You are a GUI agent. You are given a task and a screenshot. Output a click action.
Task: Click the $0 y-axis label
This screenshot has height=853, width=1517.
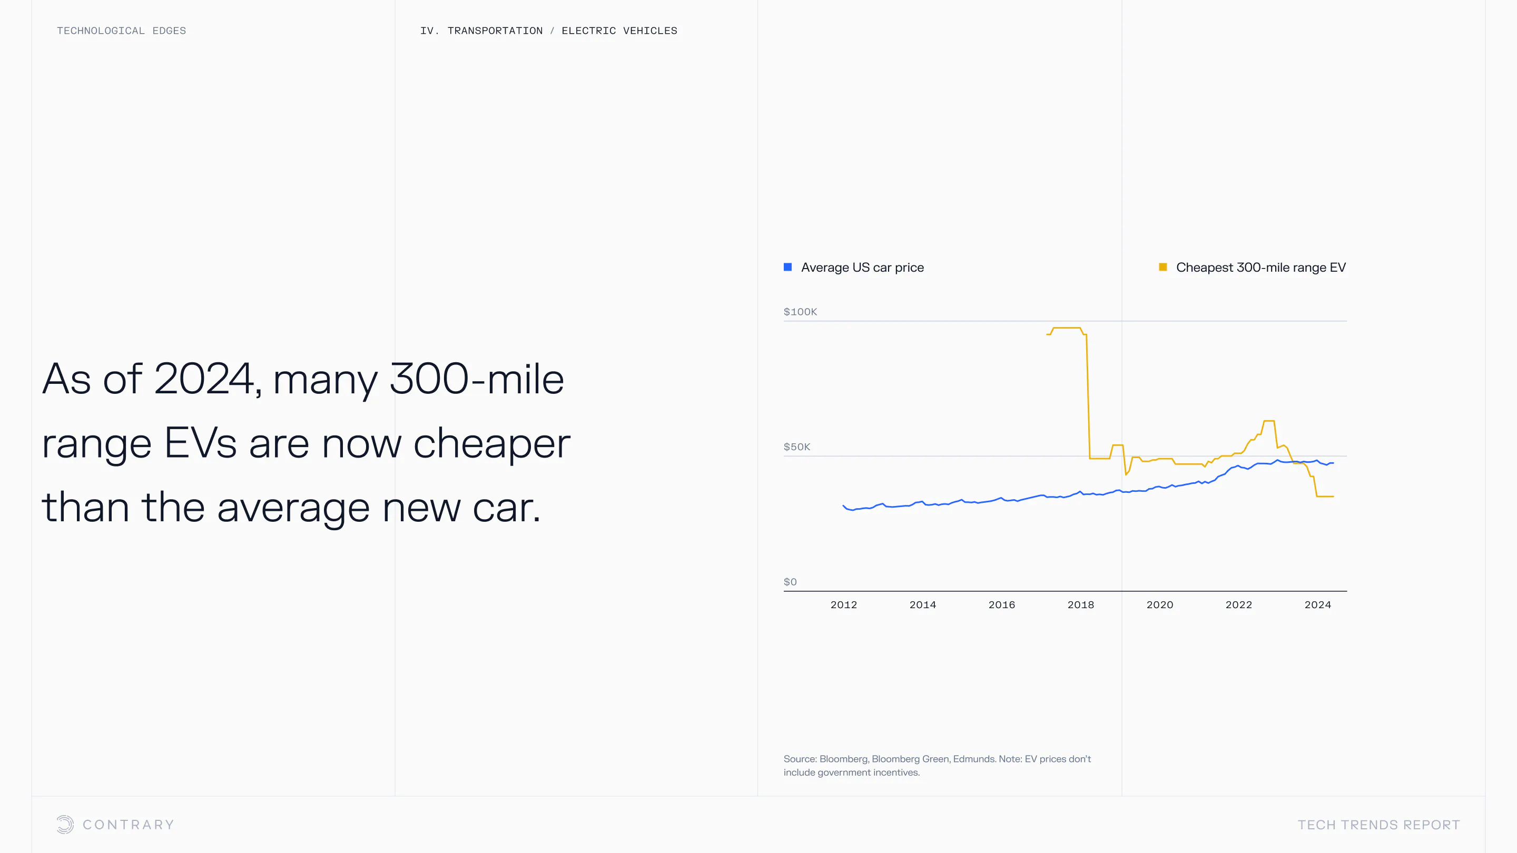(790, 582)
